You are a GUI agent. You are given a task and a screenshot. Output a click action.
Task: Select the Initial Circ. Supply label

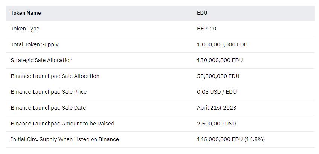(x=65, y=139)
